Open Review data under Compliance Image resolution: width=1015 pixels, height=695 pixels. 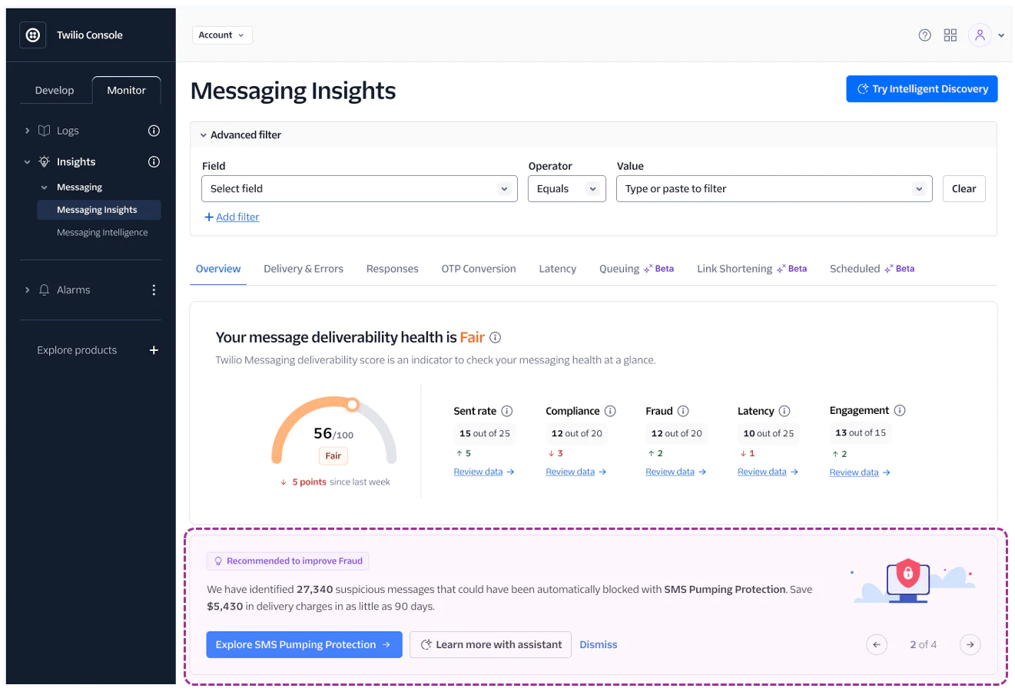click(576, 472)
